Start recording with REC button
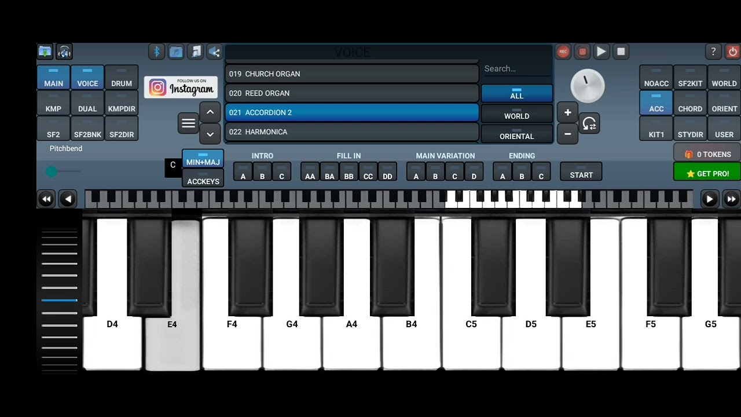Viewport: 741px width, 417px height. tap(563, 52)
